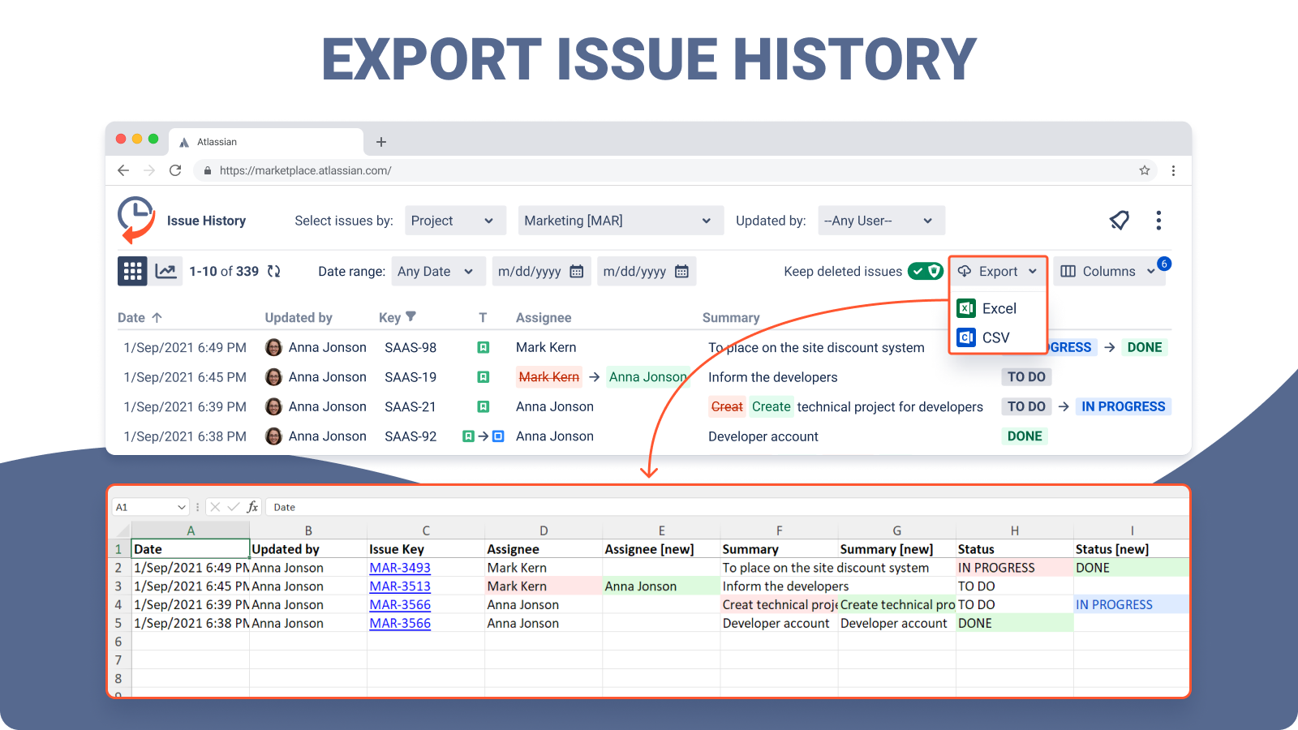Open the MAR-3513 issue link
1298x730 pixels.
tap(400, 586)
